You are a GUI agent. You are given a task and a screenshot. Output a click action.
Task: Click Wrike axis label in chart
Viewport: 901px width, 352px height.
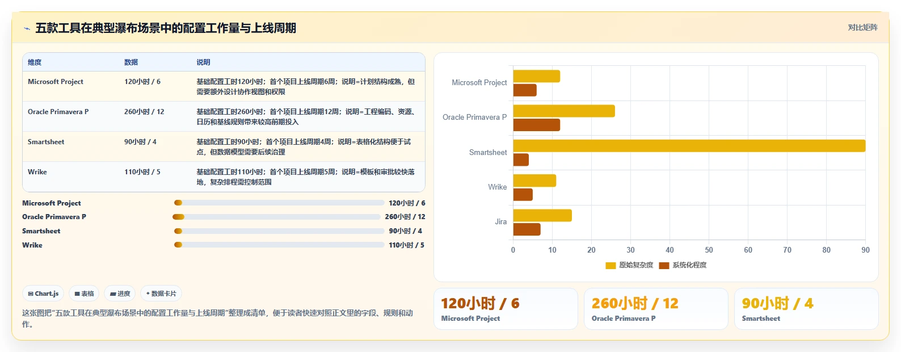tap(498, 187)
